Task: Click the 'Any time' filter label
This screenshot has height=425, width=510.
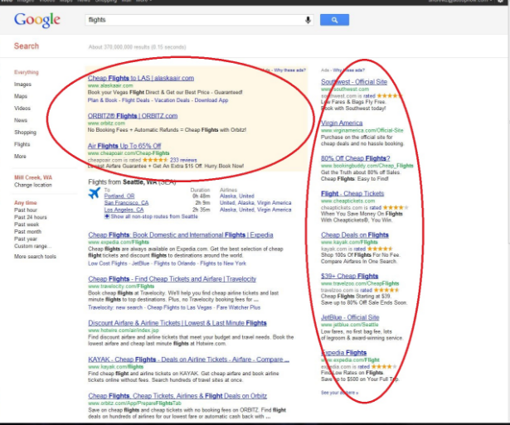Action: 26,203
